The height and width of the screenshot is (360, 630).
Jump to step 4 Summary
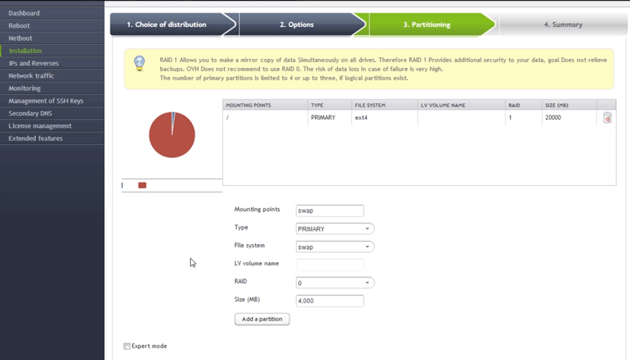(x=562, y=25)
